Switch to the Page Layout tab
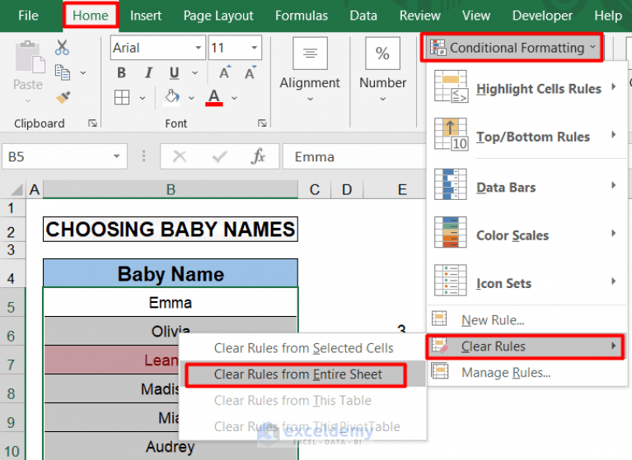Screen dimensions: 632x460 pos(218,16)
